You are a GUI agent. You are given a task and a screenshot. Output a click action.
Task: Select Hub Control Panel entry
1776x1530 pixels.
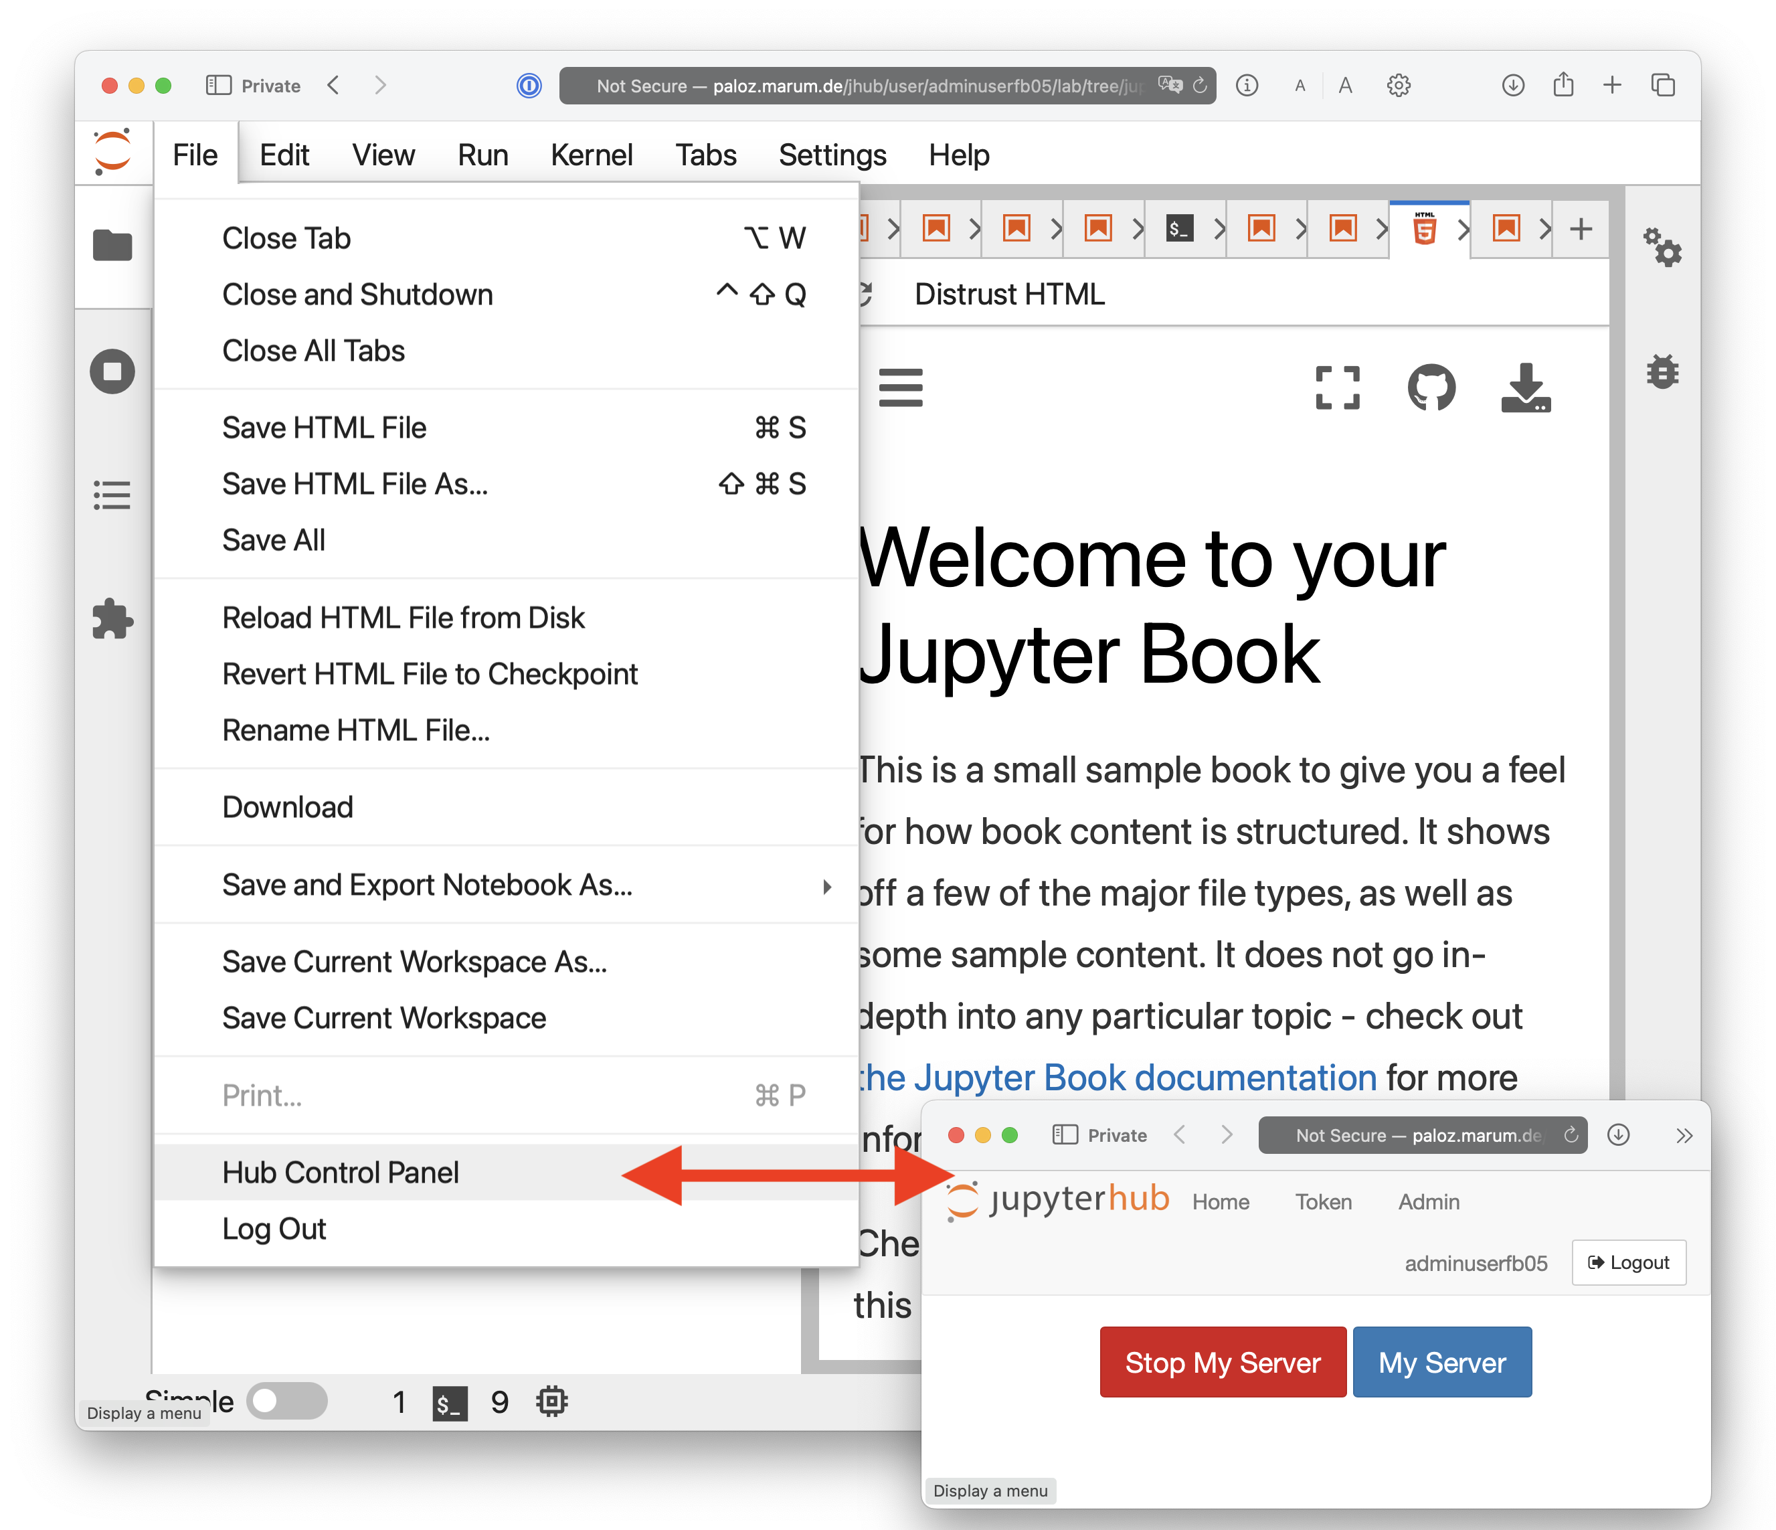click(x=507, y=1173)
